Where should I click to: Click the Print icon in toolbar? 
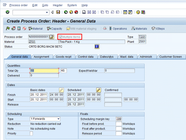tap(84, 12)
